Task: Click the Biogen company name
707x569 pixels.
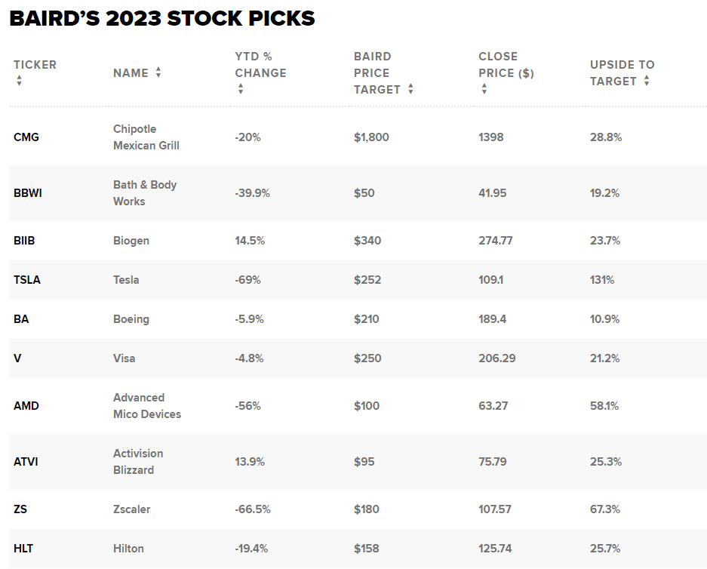Action: 131,241
